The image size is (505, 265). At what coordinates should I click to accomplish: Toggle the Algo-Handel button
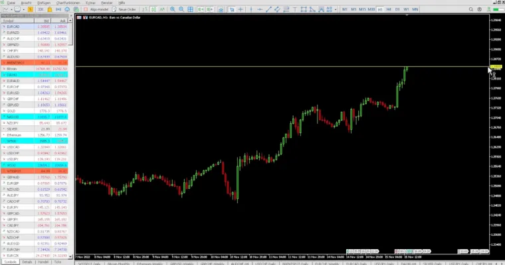point(96,9)
